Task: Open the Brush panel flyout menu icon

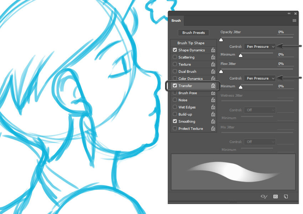Action: pyautogui.click(x=294, y=20)
